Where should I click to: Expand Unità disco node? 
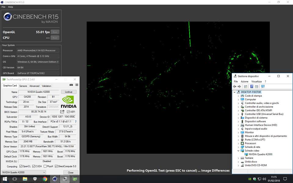click(238, 162)
